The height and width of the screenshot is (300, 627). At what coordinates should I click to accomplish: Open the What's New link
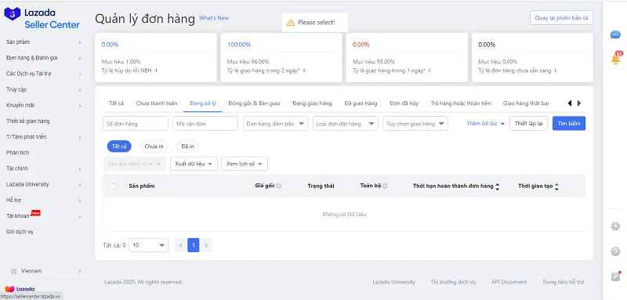(x=214, y=18)
